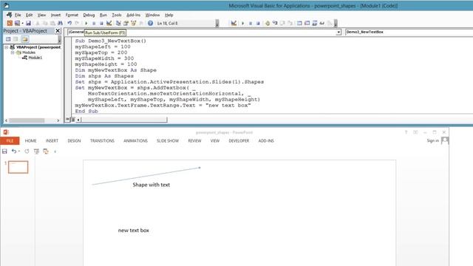Click Break icon in Debug toolbar
Screen dimensions: 473x266
tap(251, 23)
